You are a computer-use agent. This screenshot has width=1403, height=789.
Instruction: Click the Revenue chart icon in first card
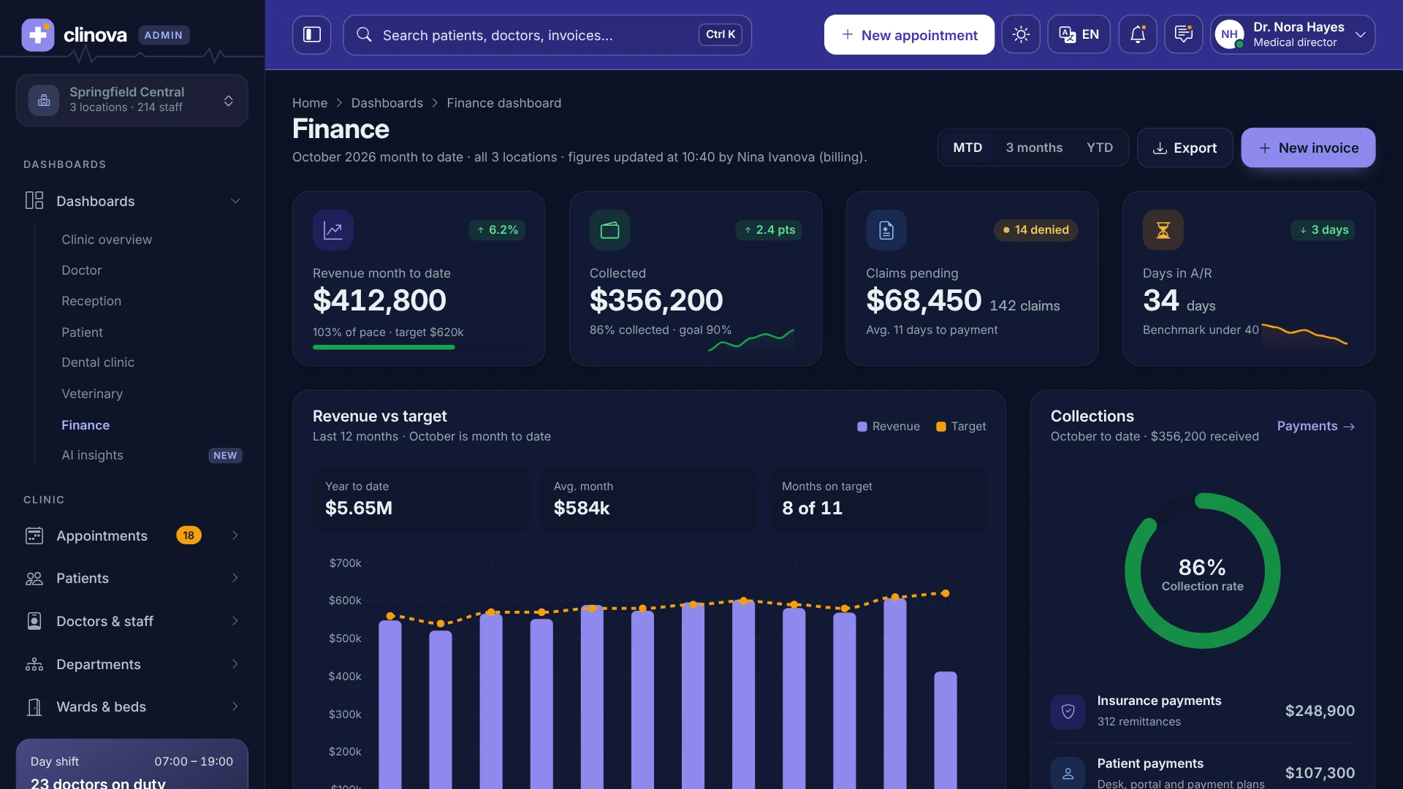tap(333, 230)
